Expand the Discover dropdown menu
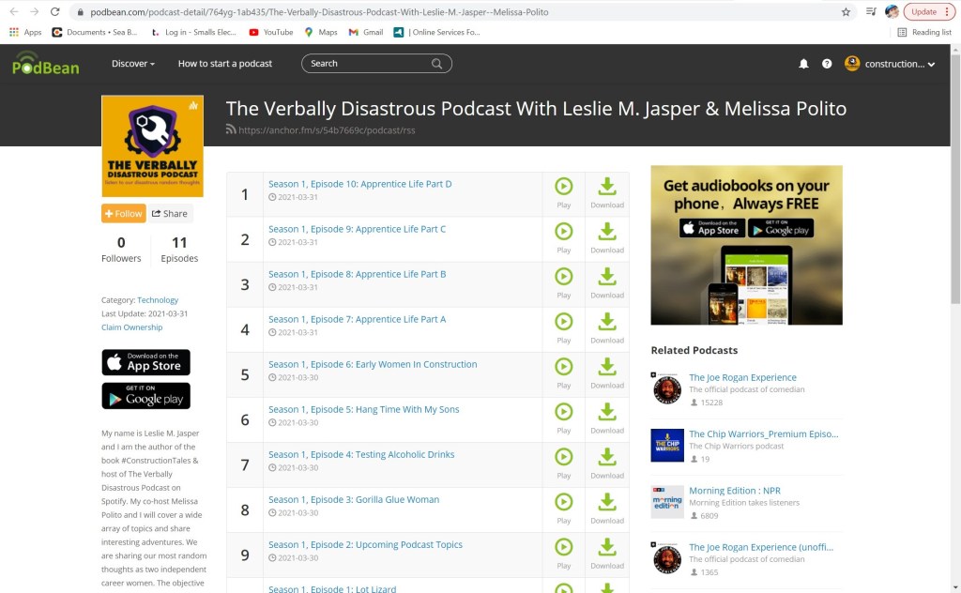The height and width of the screenshot is (593, 961). pos(133,64)
